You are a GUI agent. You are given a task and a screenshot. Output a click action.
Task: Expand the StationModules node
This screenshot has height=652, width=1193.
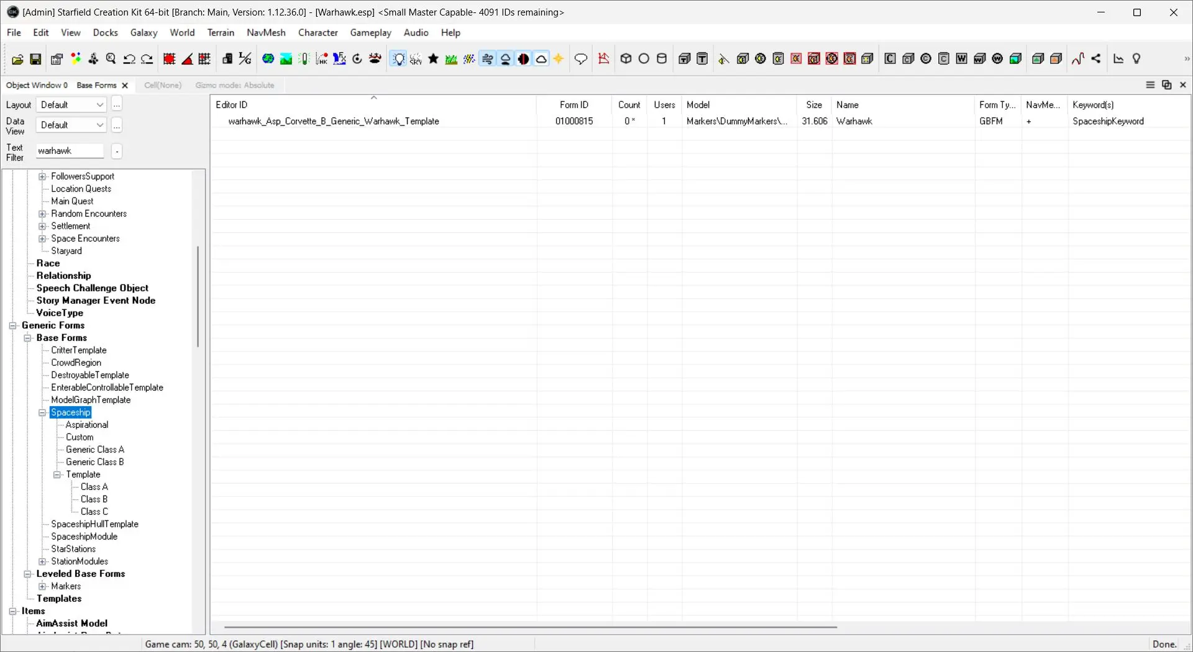pos(42,562)
